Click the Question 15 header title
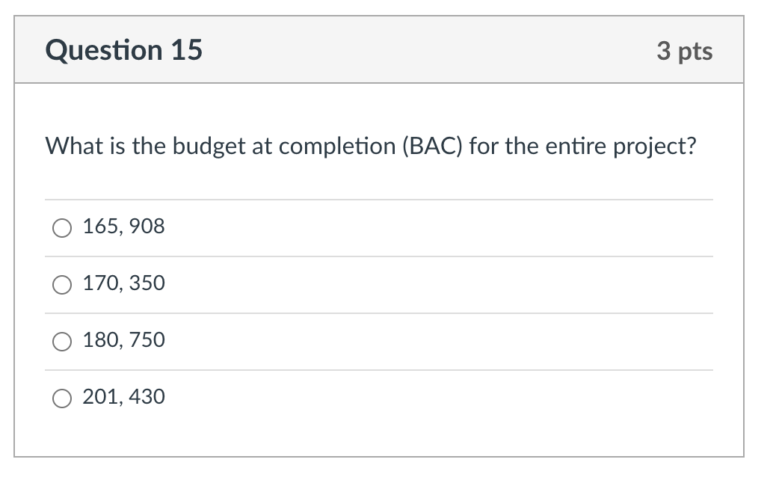 [124, 50]
